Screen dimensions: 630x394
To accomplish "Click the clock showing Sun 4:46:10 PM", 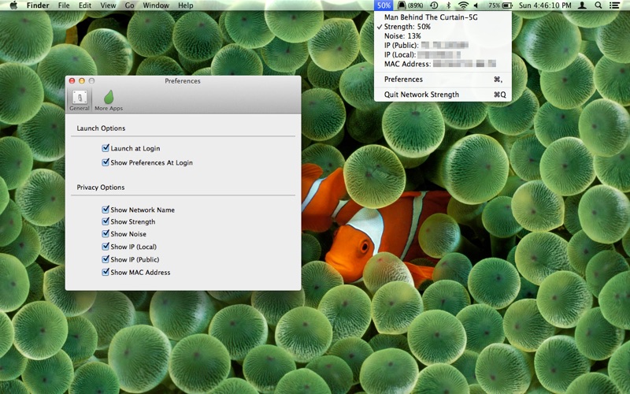I will (544, 6).
